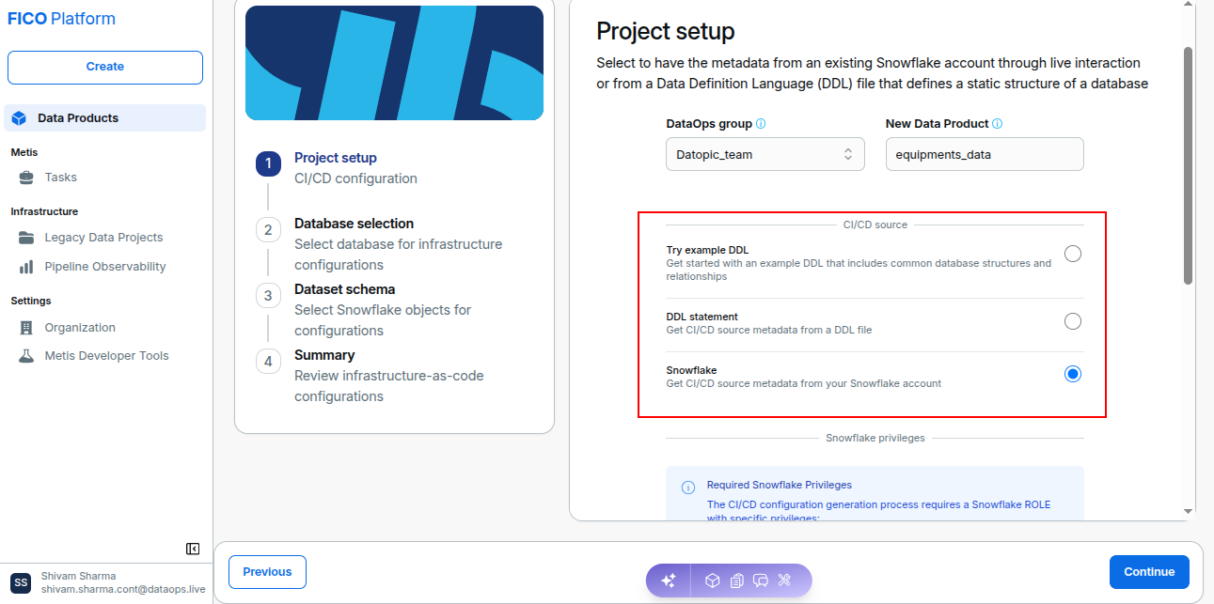1214x604 pixels.
Task: Click the info icon in Required Snowflake Privileges
Action: click(688, 487)
